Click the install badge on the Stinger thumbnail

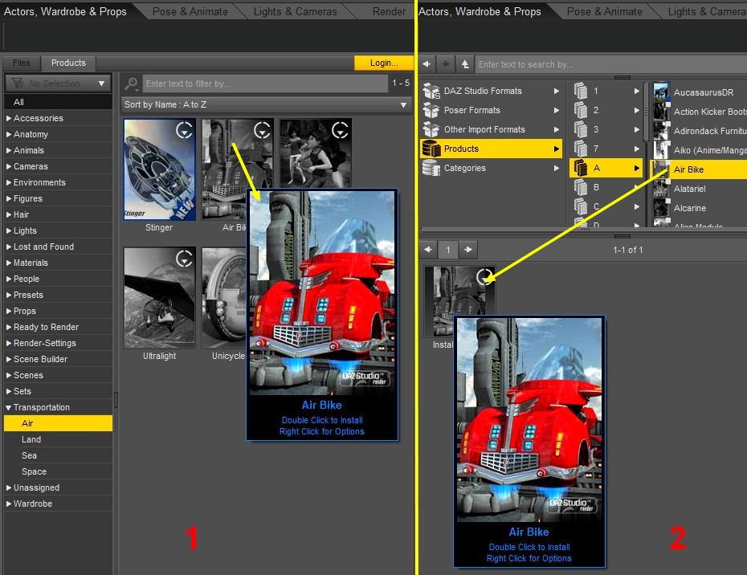tap(185, 130)
